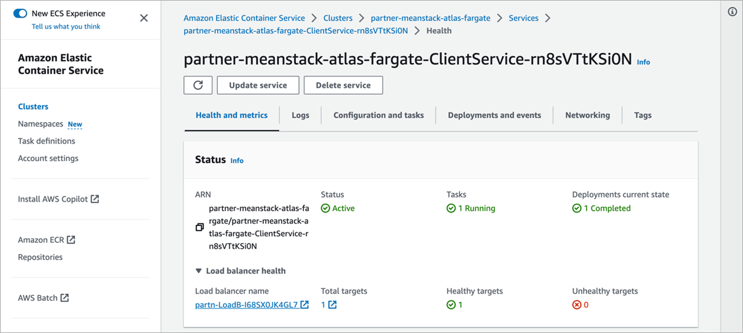Image resolution: width=743 pixels, height=333 pixels.
Task: Open the external link icon beside Total targets
Action: (x=332, y=305)
